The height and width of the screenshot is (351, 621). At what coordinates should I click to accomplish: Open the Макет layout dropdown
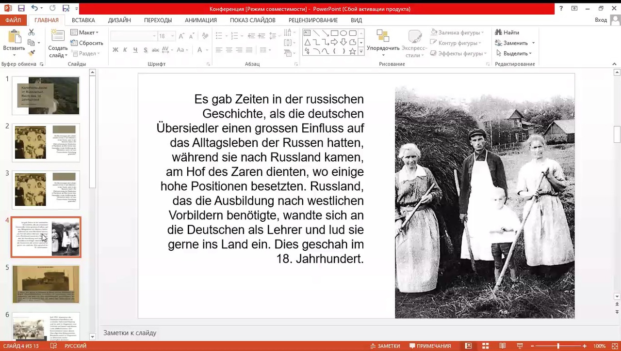[84, 32]
